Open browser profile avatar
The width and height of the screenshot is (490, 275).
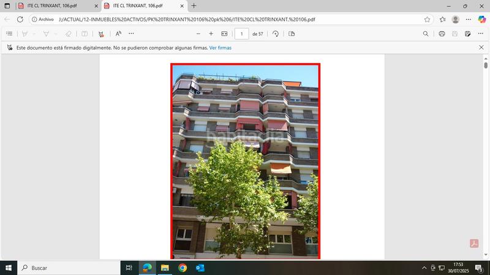455,20
